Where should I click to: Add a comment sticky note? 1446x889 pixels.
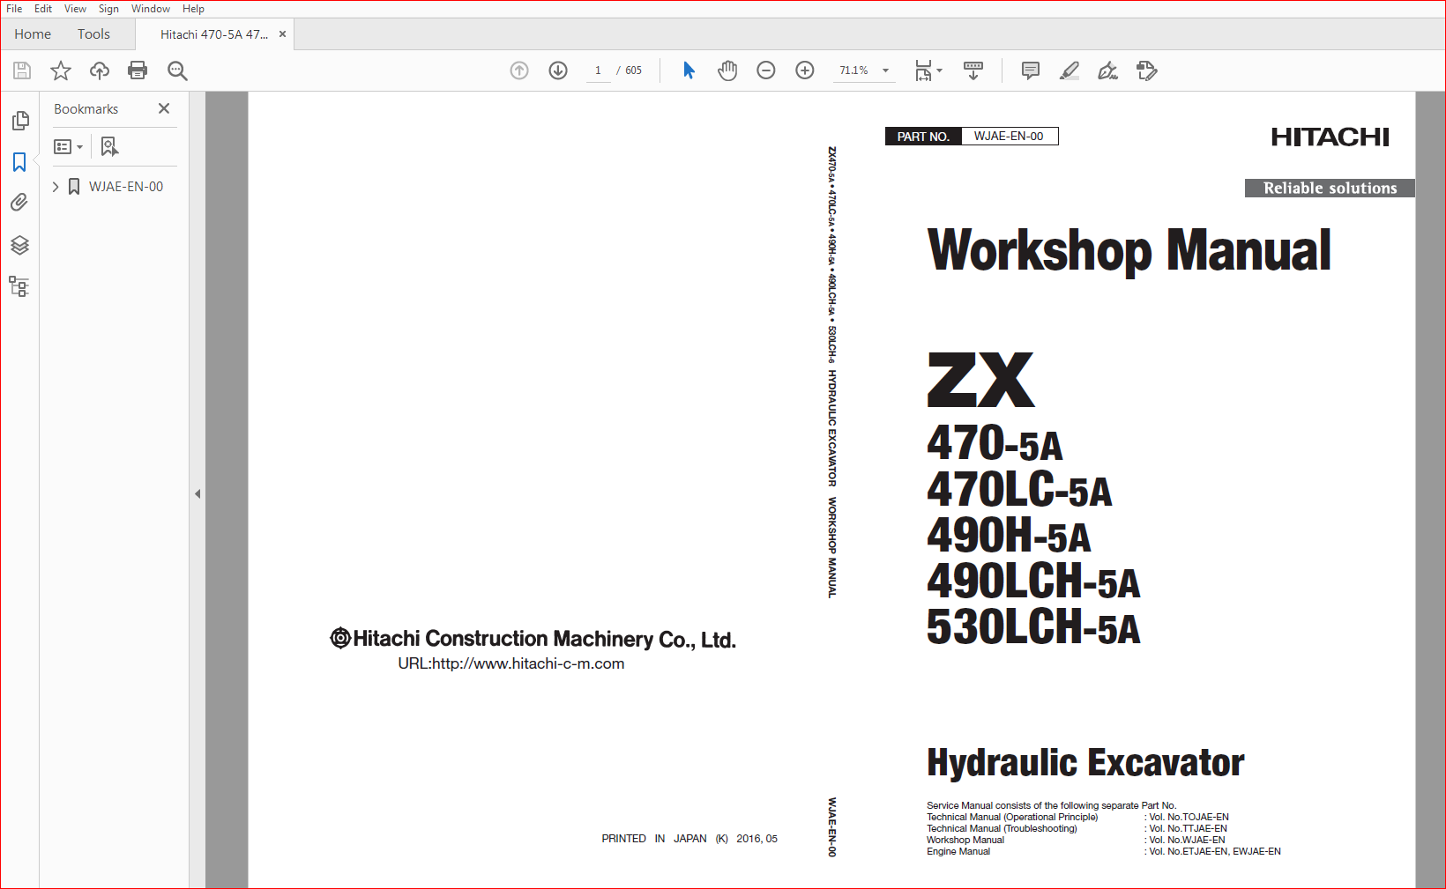click(1030, 70)
